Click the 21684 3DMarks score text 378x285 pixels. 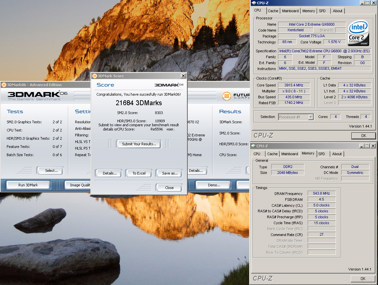(x=139, y=103)
